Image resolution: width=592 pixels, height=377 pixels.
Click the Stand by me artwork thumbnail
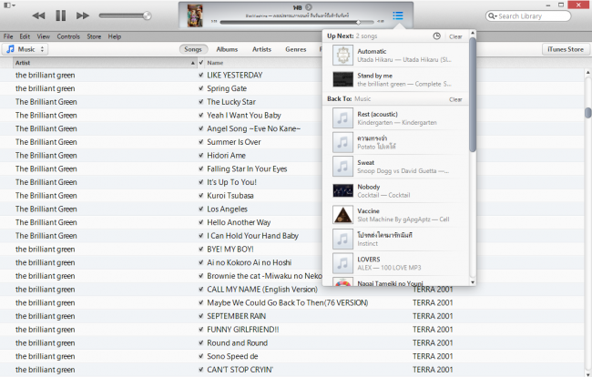(x=342, y=79)
